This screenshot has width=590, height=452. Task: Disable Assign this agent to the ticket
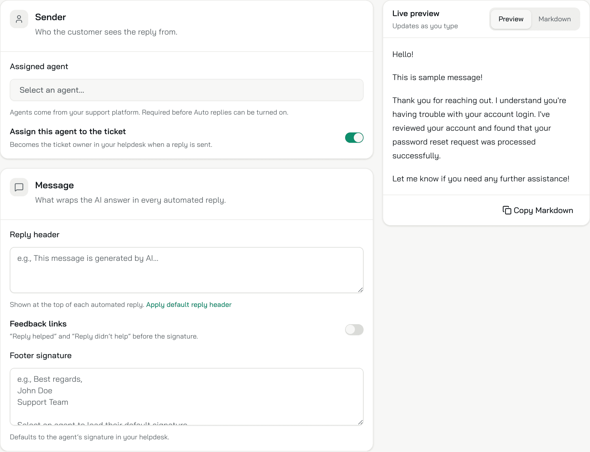354,138
